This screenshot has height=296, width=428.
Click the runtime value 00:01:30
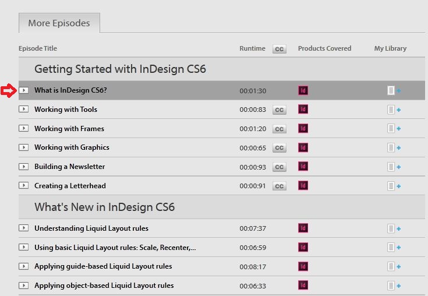click(253, 91)
